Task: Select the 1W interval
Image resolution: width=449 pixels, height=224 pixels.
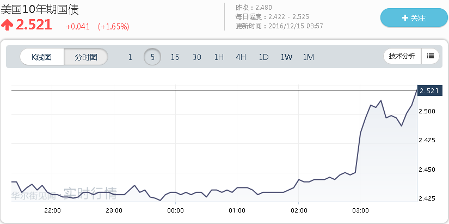Action: tap(286, 57)
